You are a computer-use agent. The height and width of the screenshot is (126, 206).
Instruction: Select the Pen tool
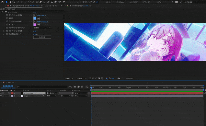(41, 2)
